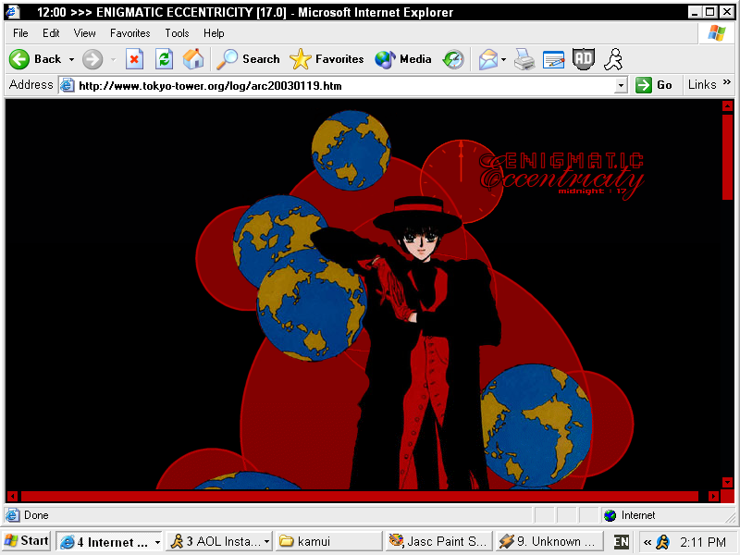Click the Go button
This screenshot has width=740, height=555.
coord(654,85)
